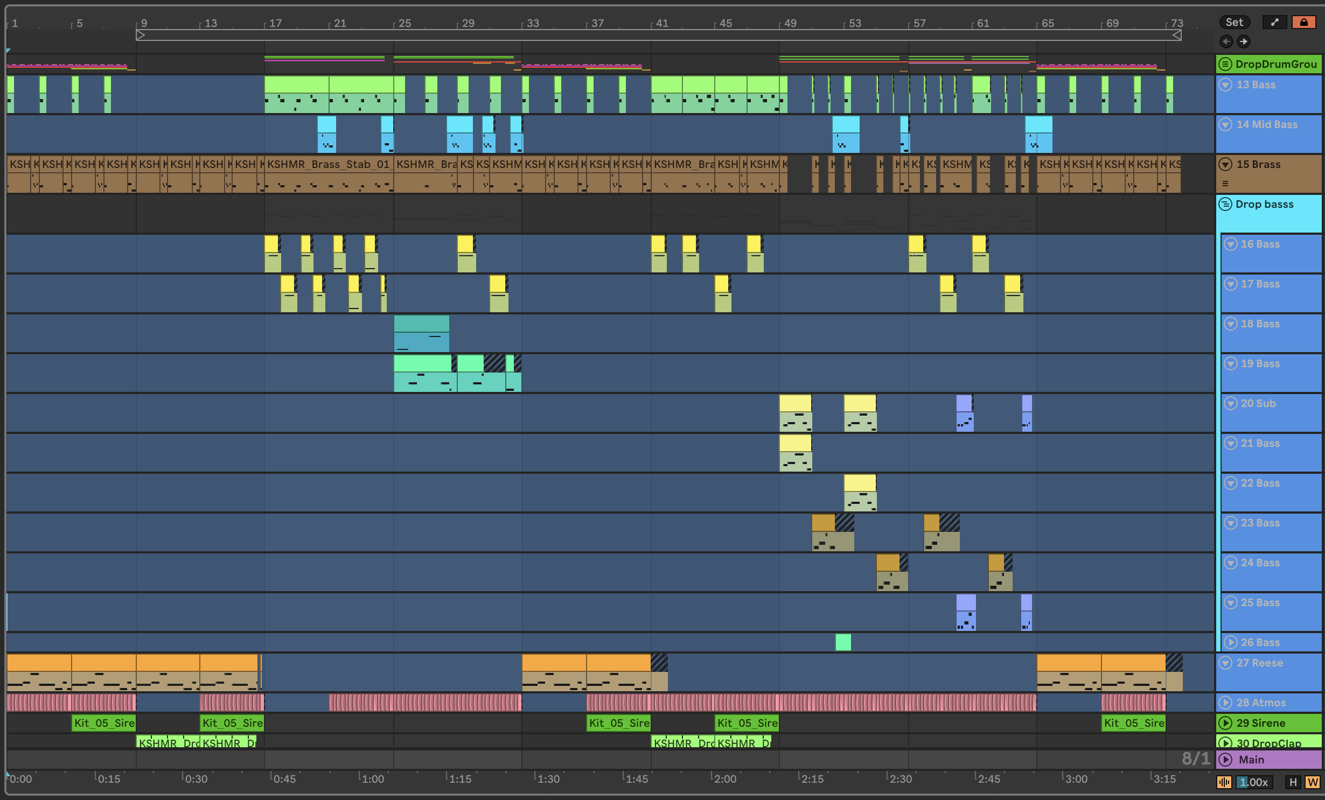Toggle the H height zoom button
Image resolution: width=1325 pixels, height=800 pixels.
click(1293, 782)
